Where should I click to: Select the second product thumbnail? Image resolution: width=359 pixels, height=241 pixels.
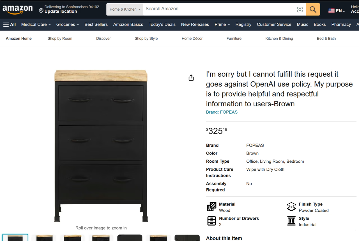coord(44,238)
